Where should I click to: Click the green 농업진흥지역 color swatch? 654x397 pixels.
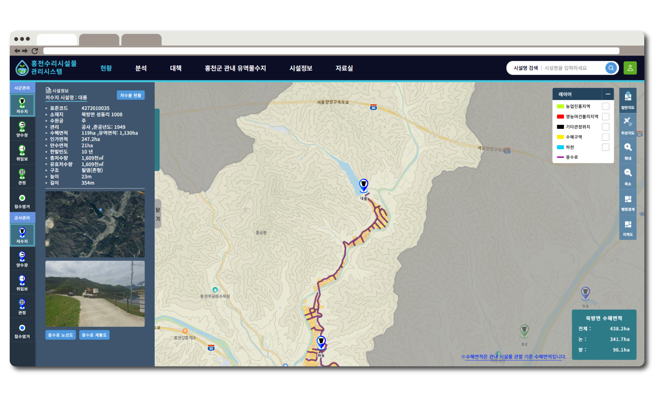click(560, 106)
